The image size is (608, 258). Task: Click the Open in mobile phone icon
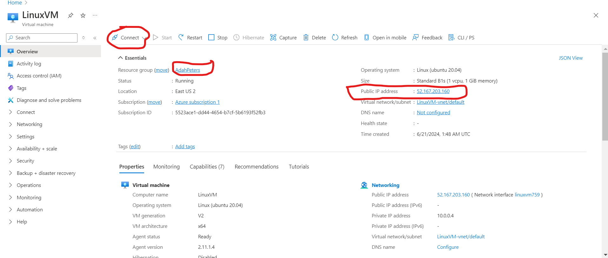[366, 37]
